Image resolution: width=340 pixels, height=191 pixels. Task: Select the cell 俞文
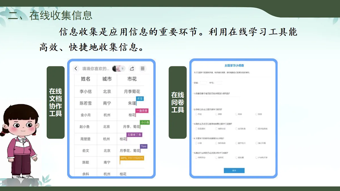pos(86,151)
